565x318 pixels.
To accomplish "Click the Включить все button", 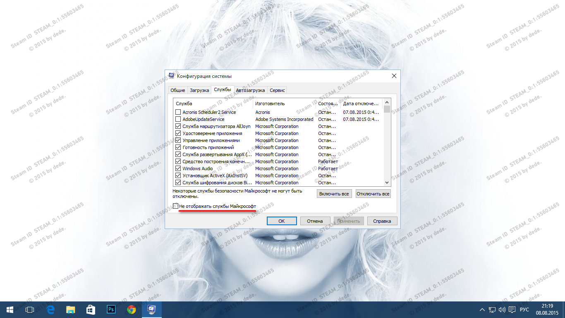I will 334,194.
